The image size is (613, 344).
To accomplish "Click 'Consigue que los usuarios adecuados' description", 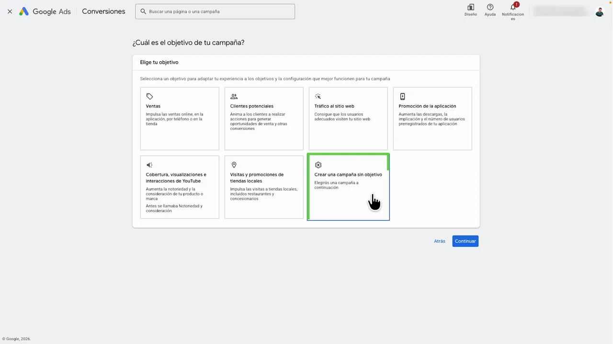I will pyautogui.click(x=342, y=117).
